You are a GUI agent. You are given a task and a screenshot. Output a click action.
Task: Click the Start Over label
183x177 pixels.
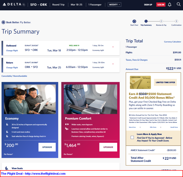(134, 25)
